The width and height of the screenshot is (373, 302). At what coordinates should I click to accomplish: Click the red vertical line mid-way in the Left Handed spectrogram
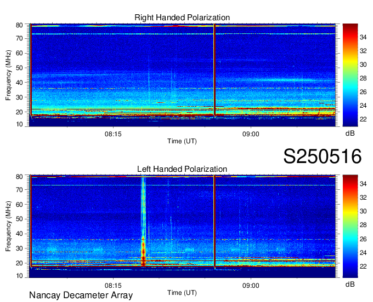point(214,221)
